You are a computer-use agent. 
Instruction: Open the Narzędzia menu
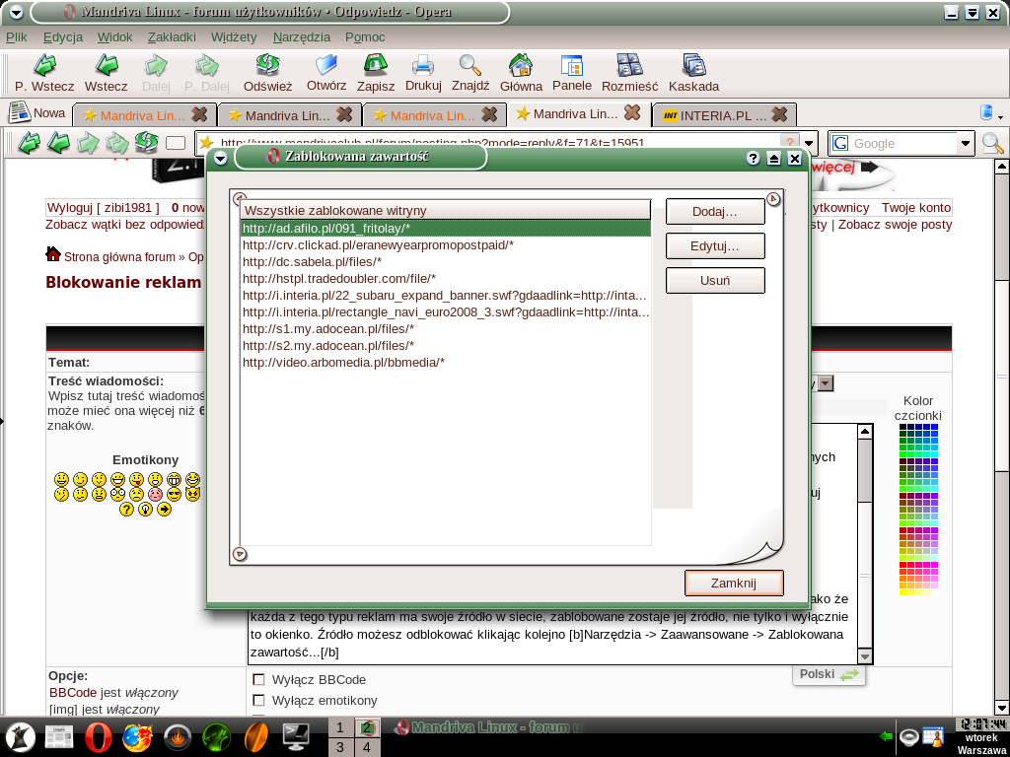point(302,37)
